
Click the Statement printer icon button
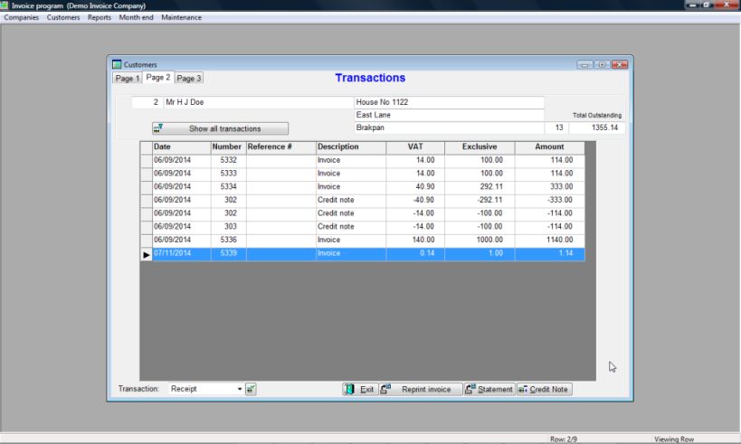(489, 389)
